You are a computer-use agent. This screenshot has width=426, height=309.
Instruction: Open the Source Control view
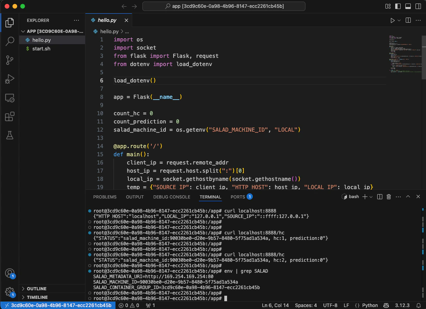pos(10,60)
